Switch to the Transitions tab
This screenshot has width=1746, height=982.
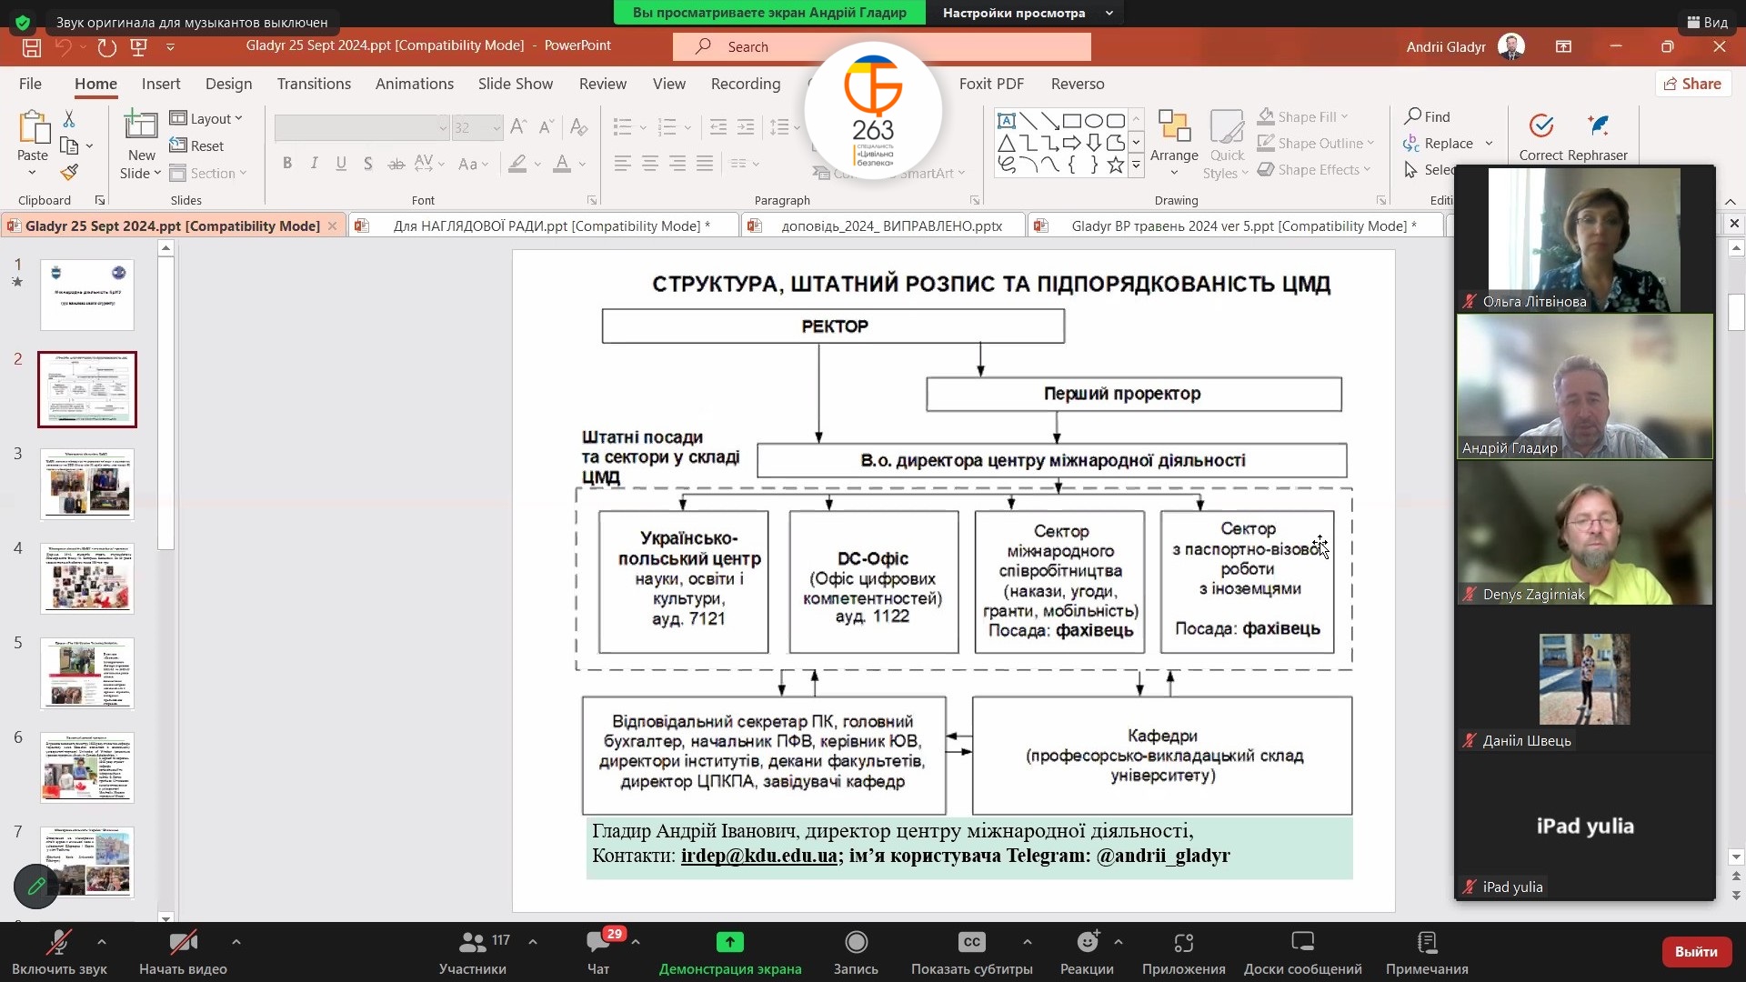pos(314,84)
